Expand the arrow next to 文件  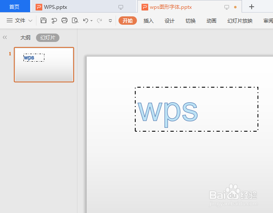click(x=30, y=21)
